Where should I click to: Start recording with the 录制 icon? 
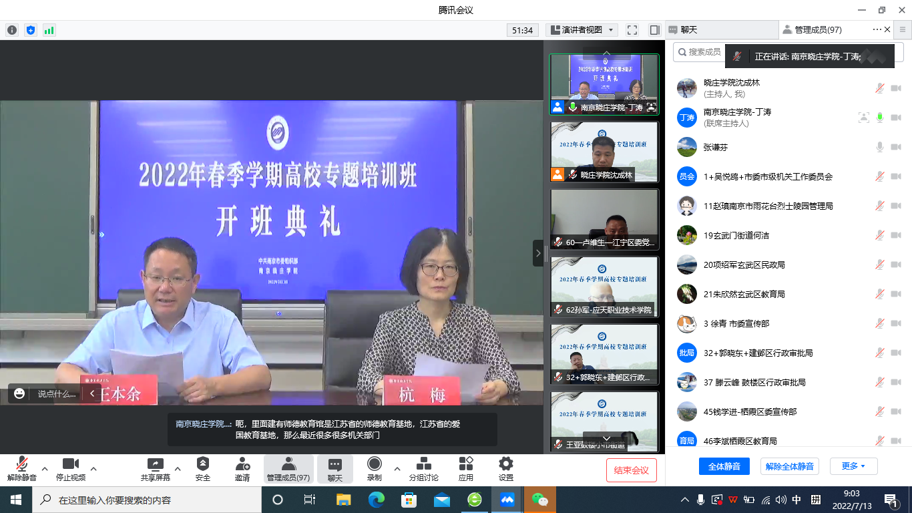pos(374,464)
